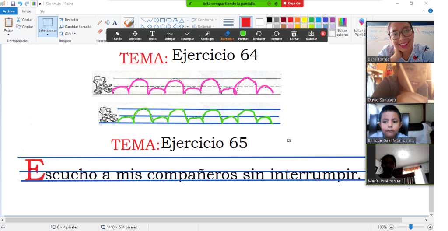Screen dimensions: 448x231
Task: Click the Deshacer undo arrow
Action: (x=259, y=35)
